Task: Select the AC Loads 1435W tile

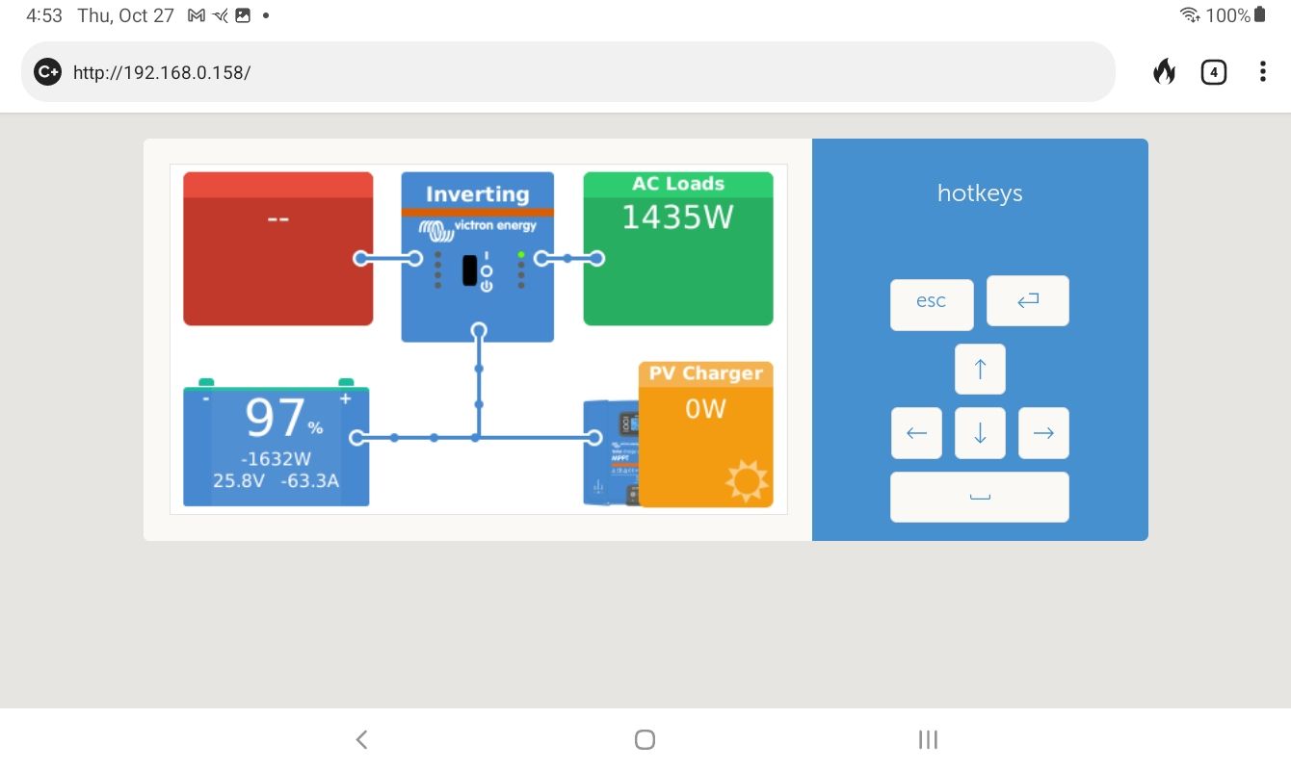Action: click(x=678, y=249)
